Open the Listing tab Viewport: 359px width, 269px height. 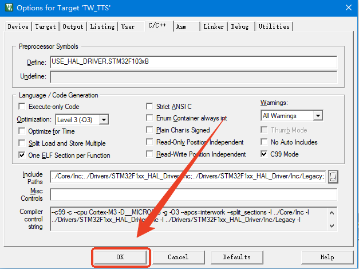[x=102, y=26]
